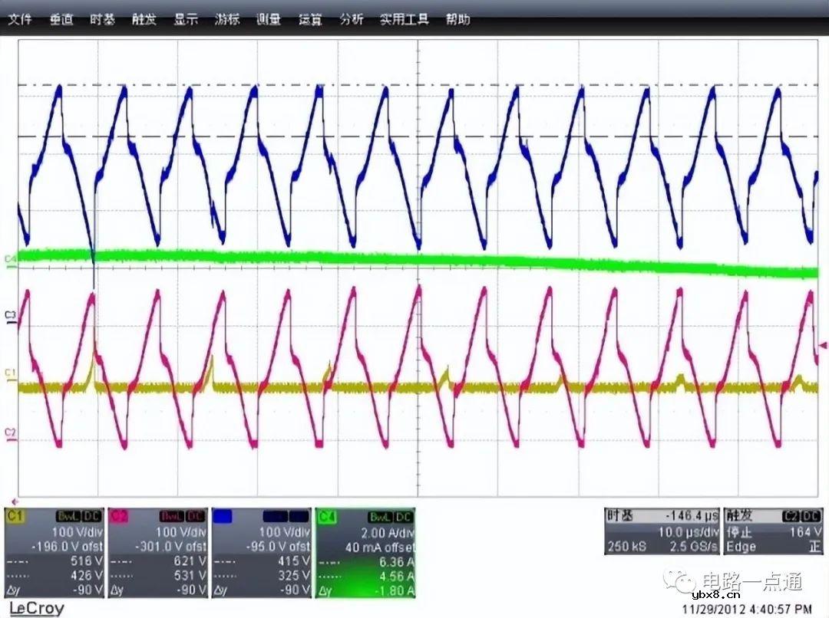Select the C3 channel level marker
This screenshot has height=618, width=829.
(10, 315)
